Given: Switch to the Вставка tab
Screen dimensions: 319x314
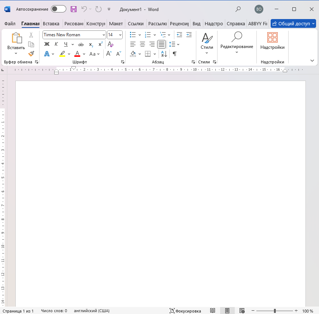Looking at the screenshot, I should tap(51, 24).
